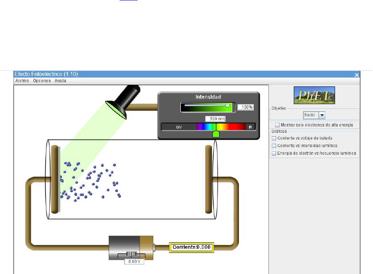This screenshot has height=274, width=373.
Task: Toggle Energía de electrón vs frecuencia lumínica
Action: click(274, 153)
